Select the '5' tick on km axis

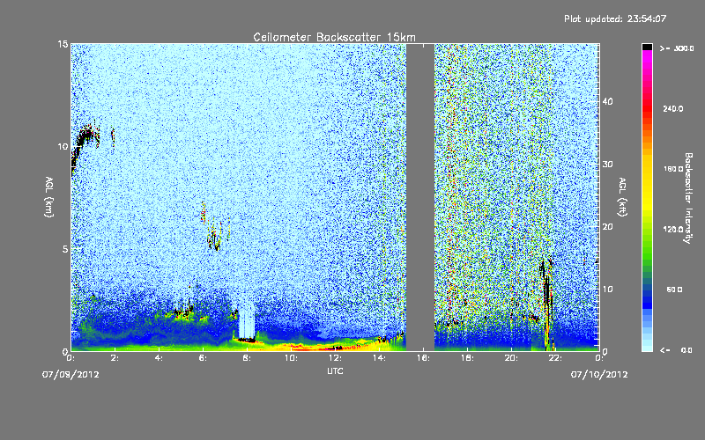[x=65, y=249]
